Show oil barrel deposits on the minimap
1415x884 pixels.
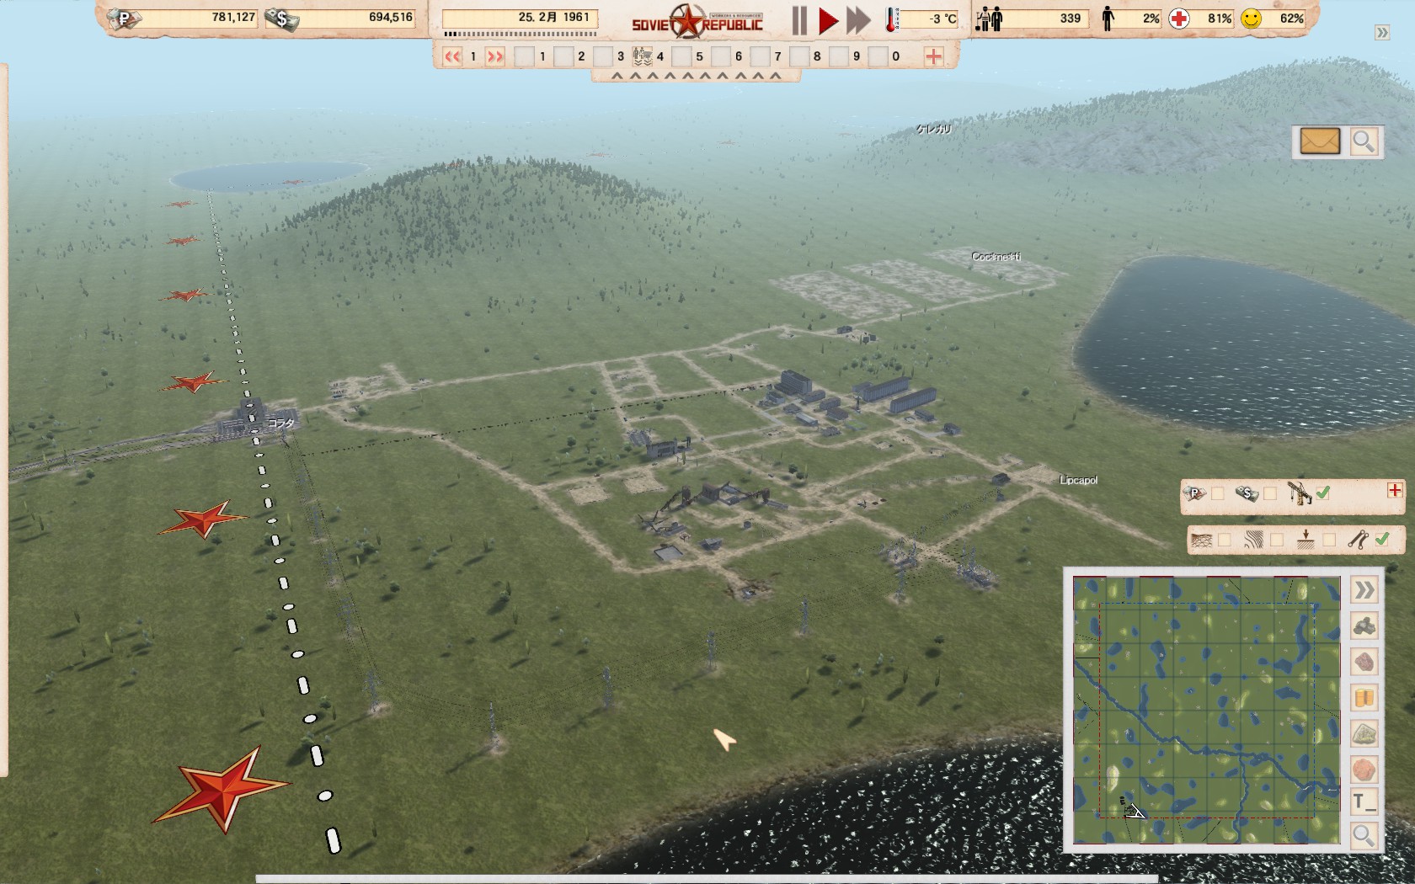point(1364,698)
